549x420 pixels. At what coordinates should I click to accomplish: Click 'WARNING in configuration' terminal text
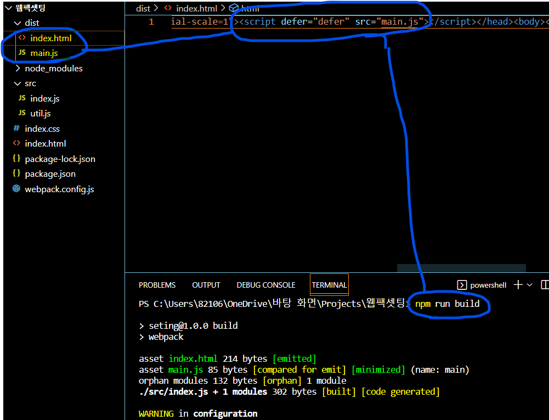[198, 414]
